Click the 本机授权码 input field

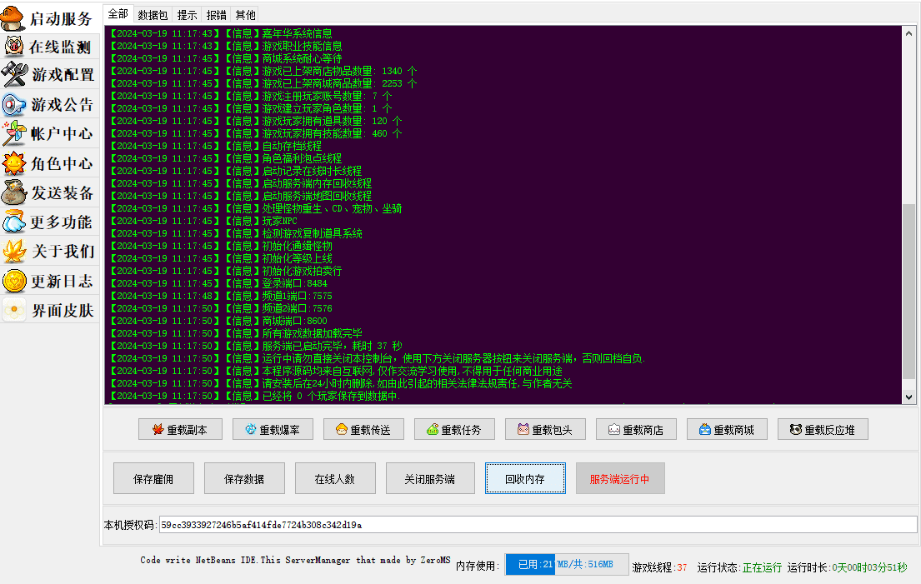(538, 525)
